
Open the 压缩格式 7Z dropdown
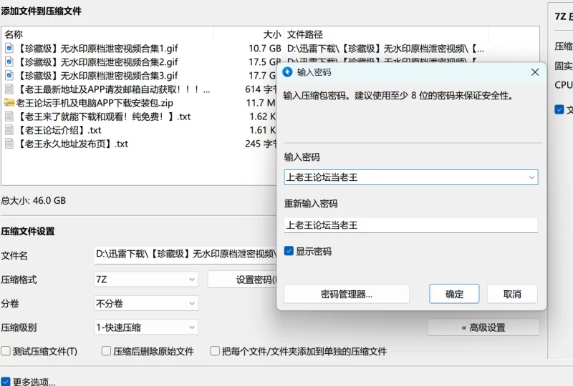[146, 279]
